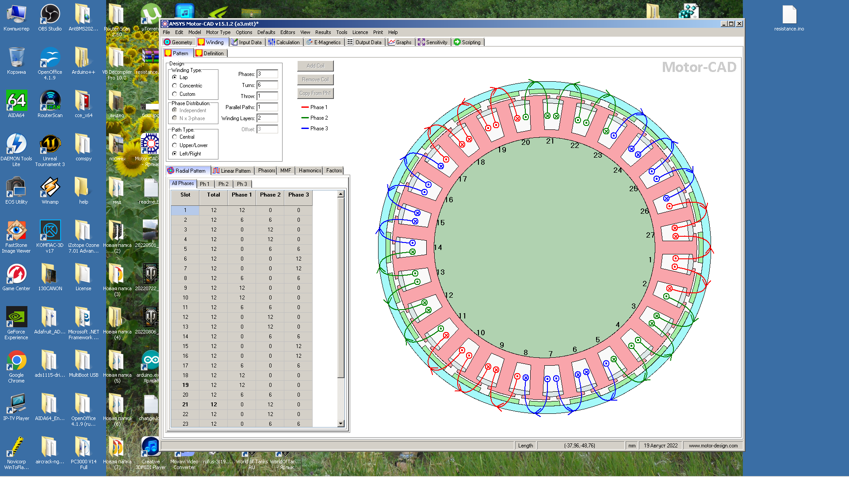Open RouterScan desktop icon
This screenshot has width=849, height=477.
coord(50,104)
